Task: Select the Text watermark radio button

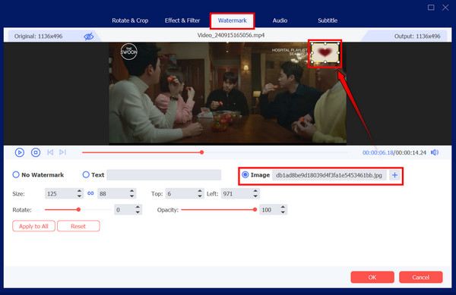Action: (86, 174)
